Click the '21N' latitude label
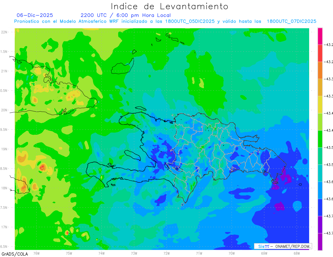333x257 pixels. pyautogui.click(x=4, y=71)
